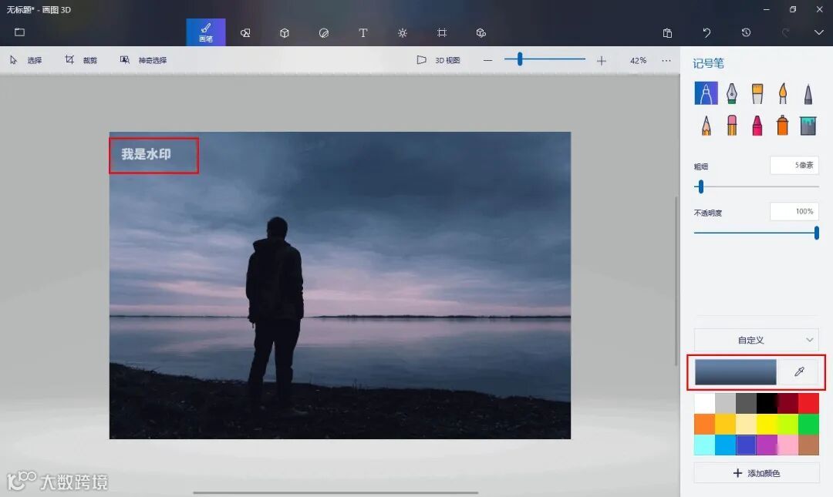Open the Effects tab
The width and height of the screenshot is (833, 497).
(402, 33)
